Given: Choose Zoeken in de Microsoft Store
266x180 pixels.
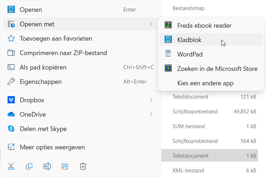Looking at the screenshot, I should [x=211, y=68].
